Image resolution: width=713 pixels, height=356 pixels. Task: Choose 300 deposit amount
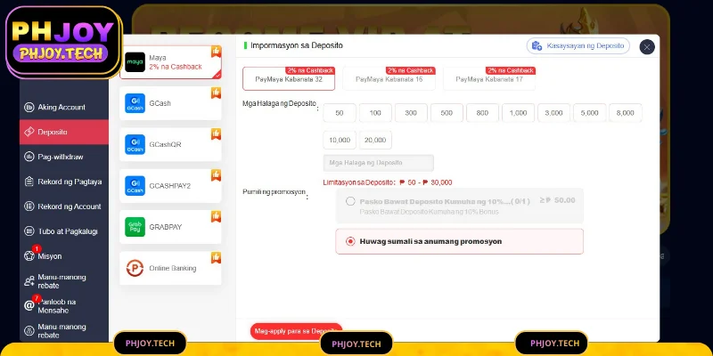tap(411, 113)
